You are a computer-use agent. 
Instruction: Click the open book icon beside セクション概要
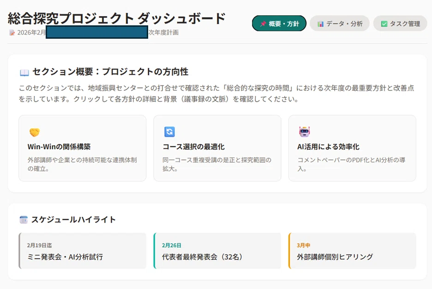(24, 72)
